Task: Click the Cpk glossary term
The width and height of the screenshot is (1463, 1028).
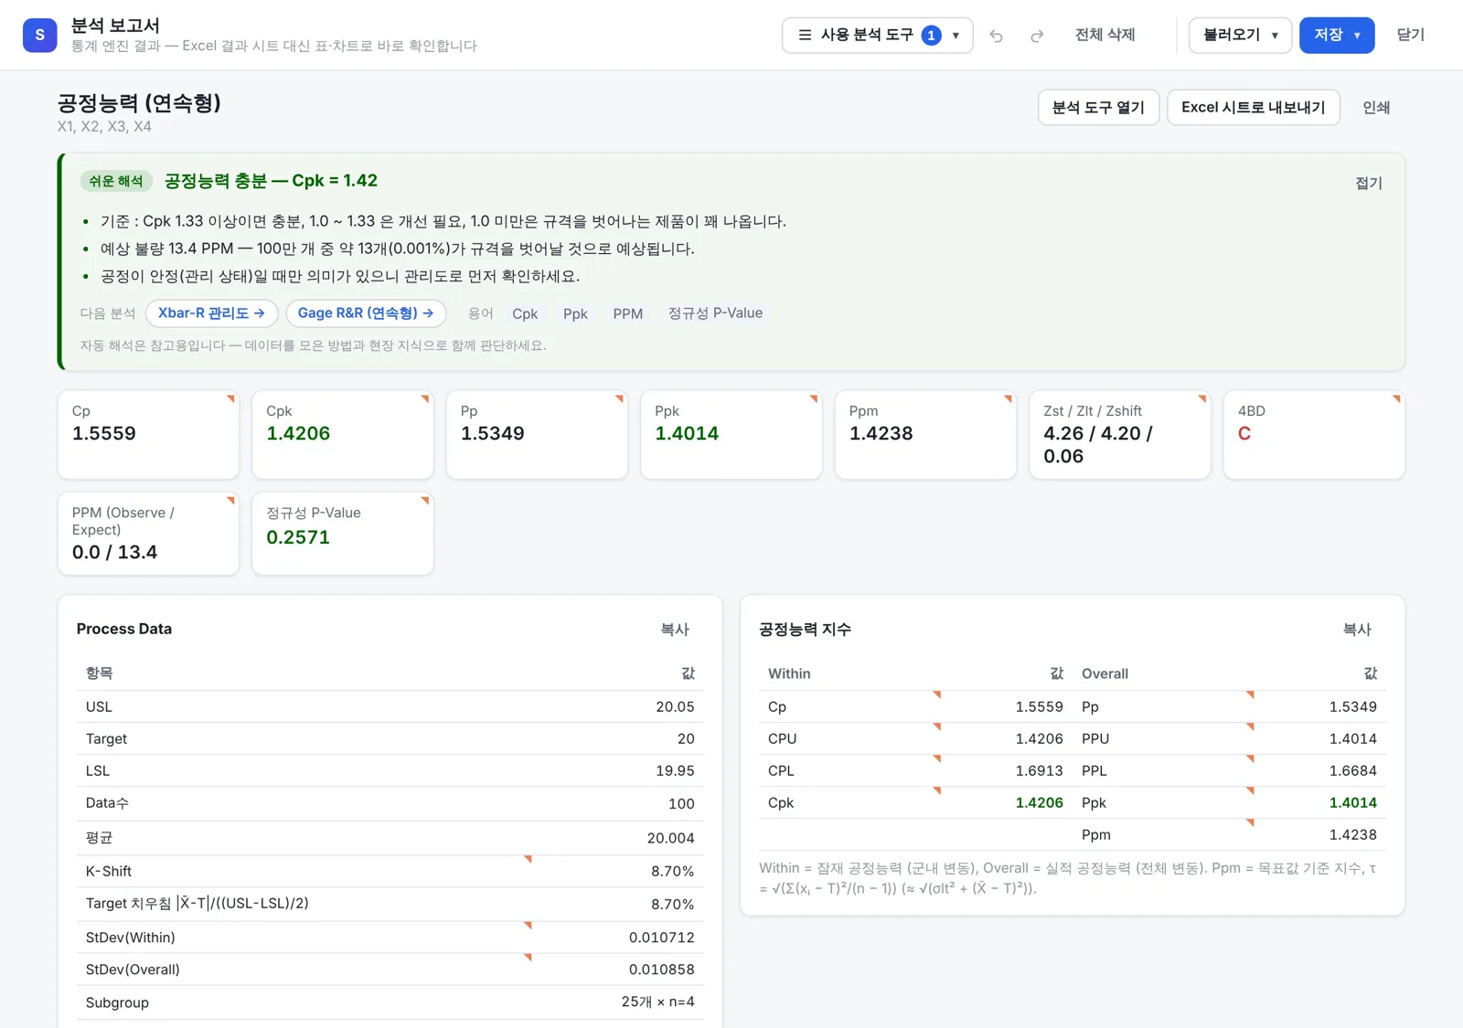Action: point(525,313)
